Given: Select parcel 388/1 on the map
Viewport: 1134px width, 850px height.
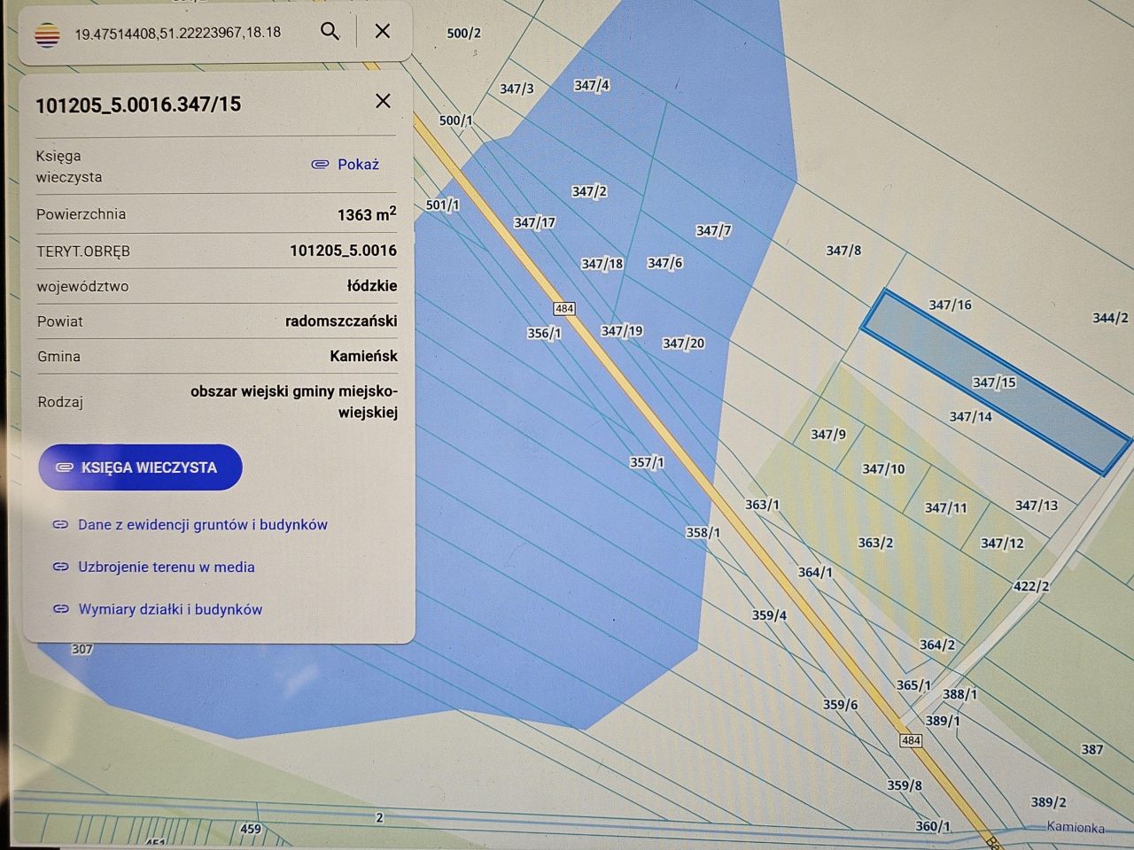Looking at the screenshot, I should [959, 694].
